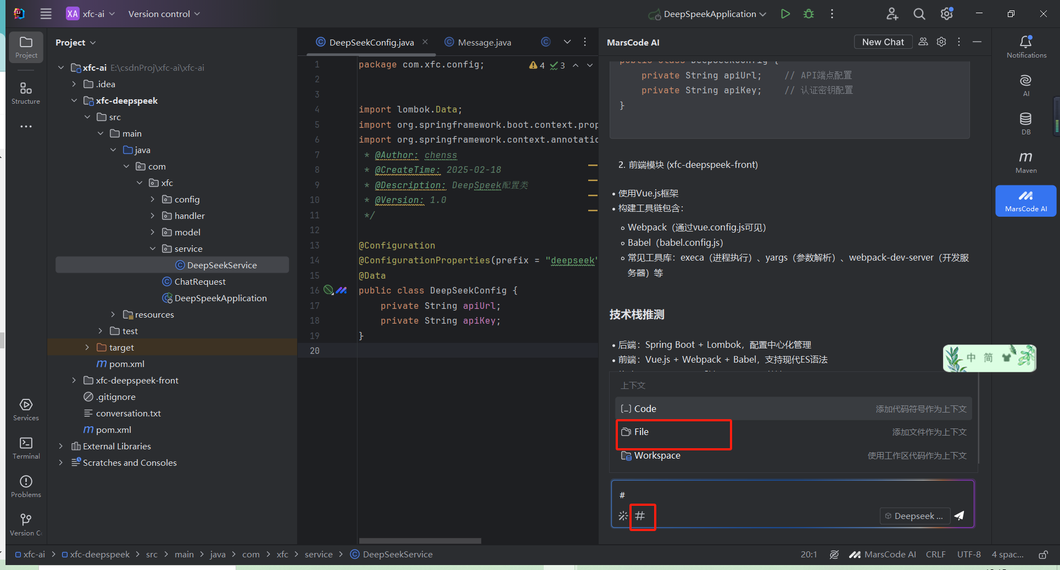Click the hash context button in chat input

point(640,516)
